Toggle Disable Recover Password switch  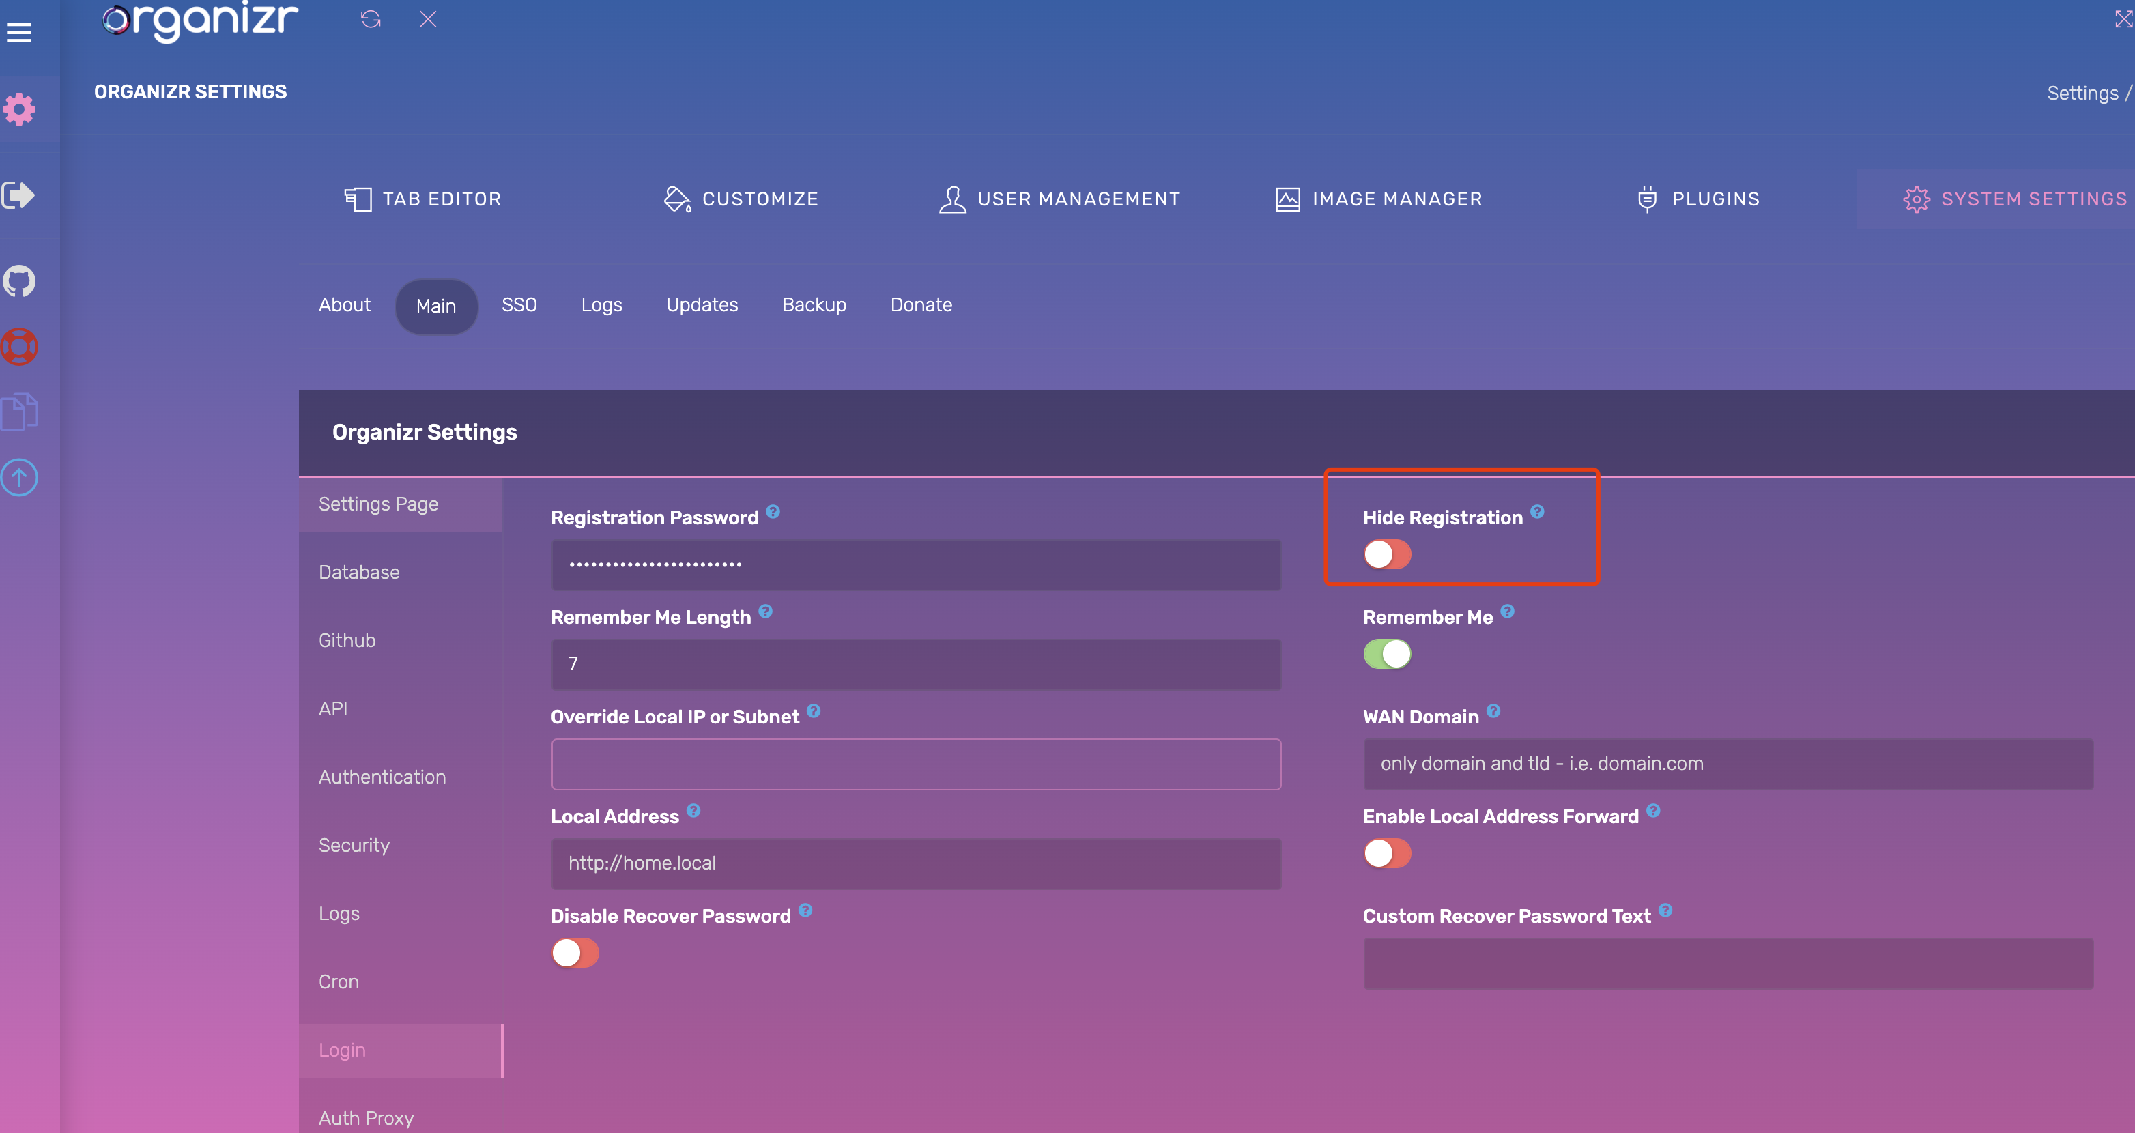(575, 952)
